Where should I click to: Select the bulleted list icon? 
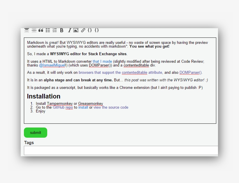point(48,30)
